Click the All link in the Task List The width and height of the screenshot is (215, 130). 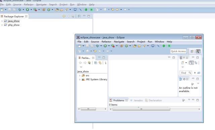click(199, 73)
